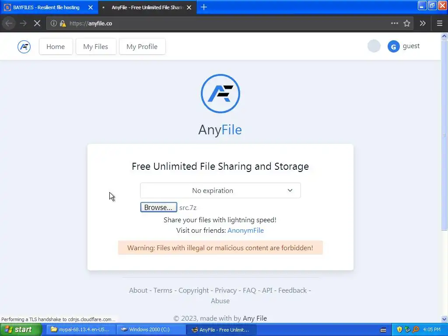The image size is (448, 336).
Task: Go to My Files
Action: click(x=96, y=46)
